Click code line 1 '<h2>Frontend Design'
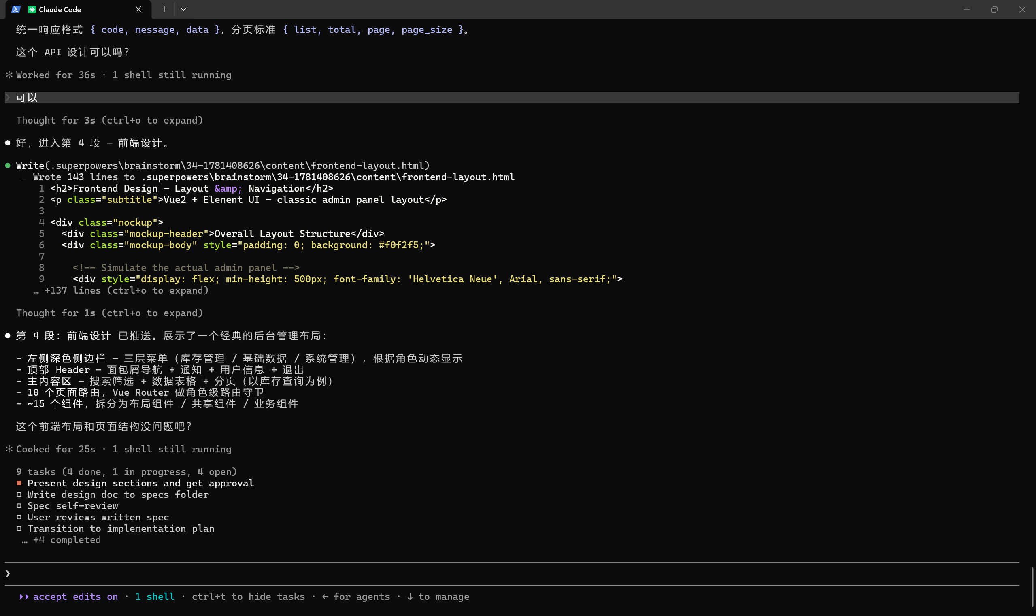Image resolution: width=1036 pixels, height=616 pixels. [x=191, y=188]
